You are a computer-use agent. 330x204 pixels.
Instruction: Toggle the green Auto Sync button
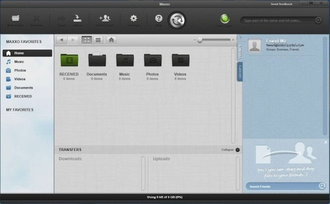point(225,19)
